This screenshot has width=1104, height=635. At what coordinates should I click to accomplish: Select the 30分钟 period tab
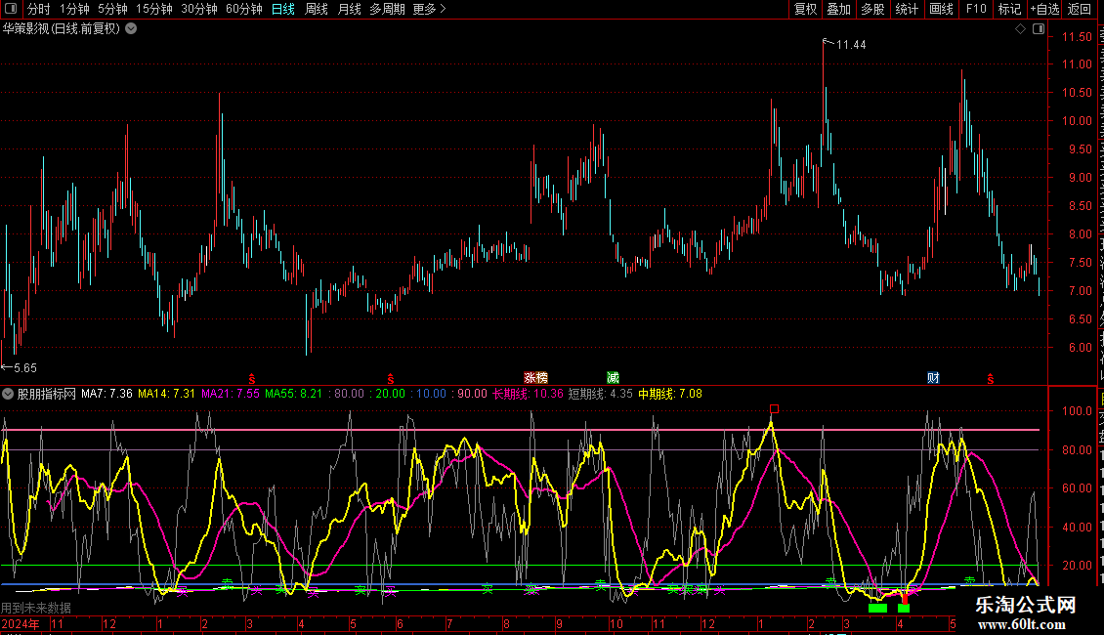pyautogui.click(x=198, y=9)
